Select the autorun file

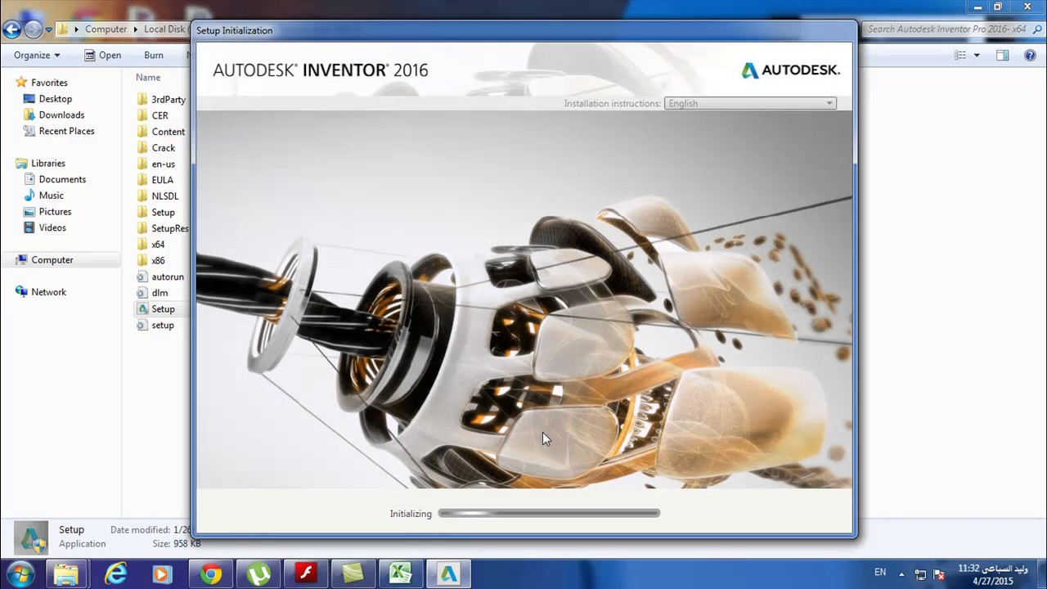167,277
